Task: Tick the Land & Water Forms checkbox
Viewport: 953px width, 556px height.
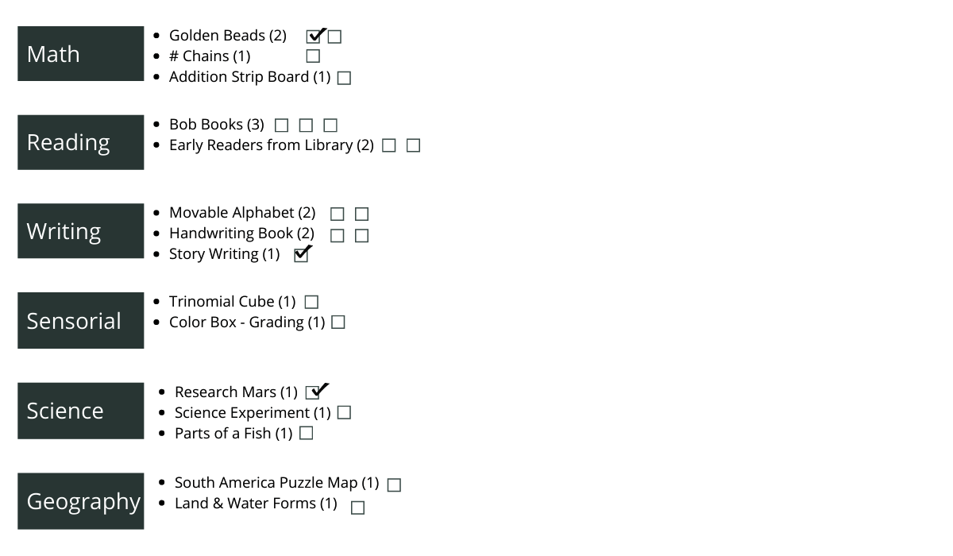Action: (357, 508)
